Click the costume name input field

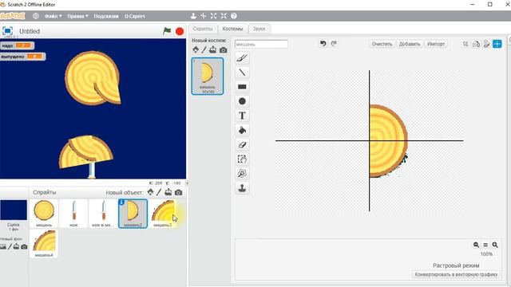pyautogui.click(x=261, y=44)
